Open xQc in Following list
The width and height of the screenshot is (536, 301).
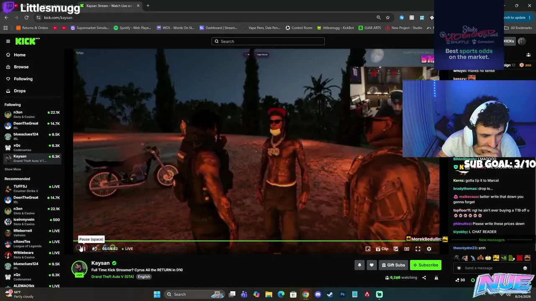tap(32, 148)
